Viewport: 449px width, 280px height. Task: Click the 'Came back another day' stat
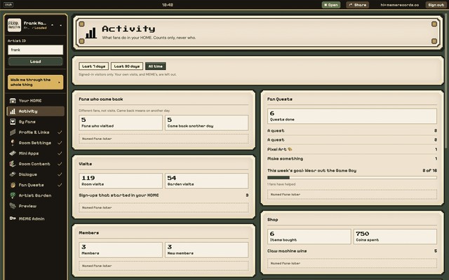[206, 122]
